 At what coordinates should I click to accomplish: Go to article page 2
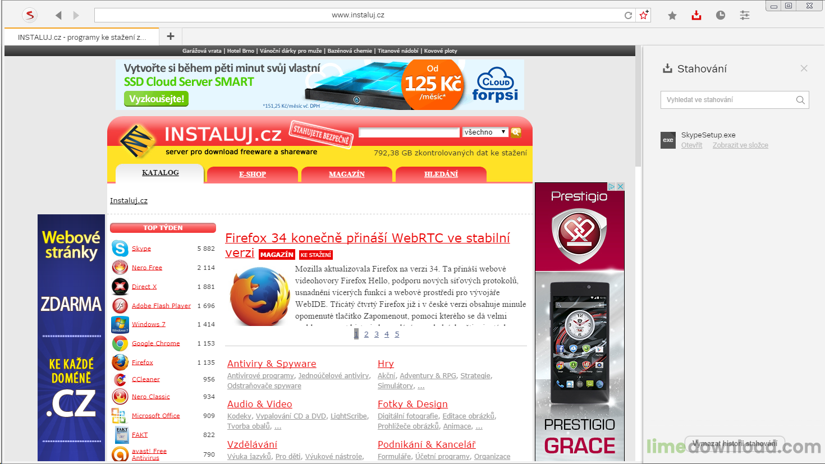366,334
